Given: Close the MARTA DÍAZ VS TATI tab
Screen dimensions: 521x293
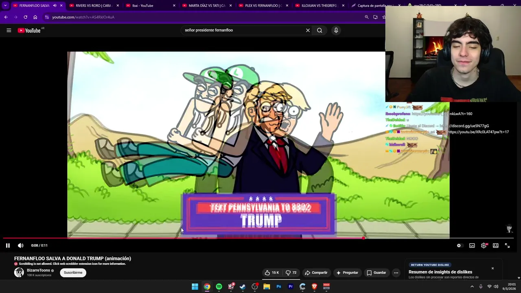Looking at the screenshot, I should point(230,6).
